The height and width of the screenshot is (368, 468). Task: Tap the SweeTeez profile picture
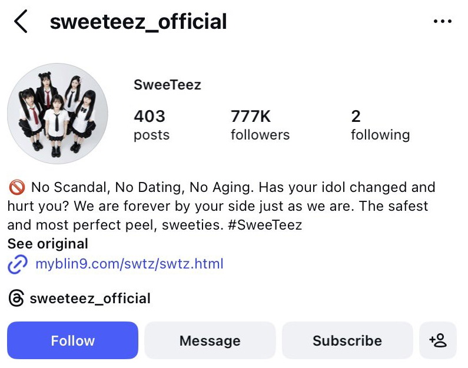(57, 113)
